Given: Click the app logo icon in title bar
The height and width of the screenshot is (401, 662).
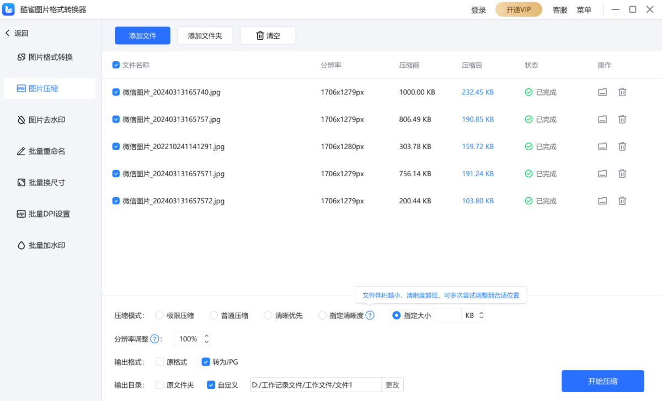Looking at the screenshot, I should tap(9, 9).
